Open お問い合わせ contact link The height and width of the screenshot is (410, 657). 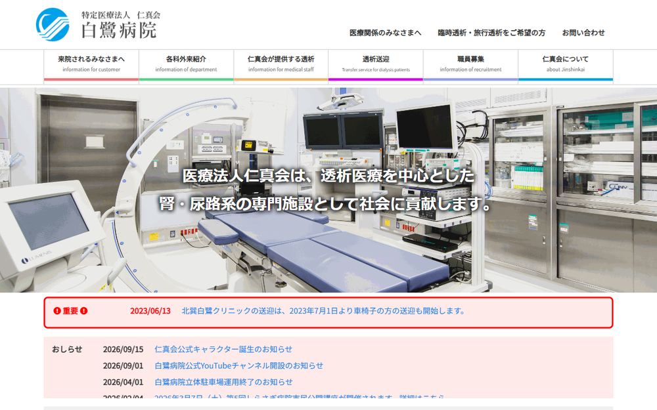[x=583, y=33]
